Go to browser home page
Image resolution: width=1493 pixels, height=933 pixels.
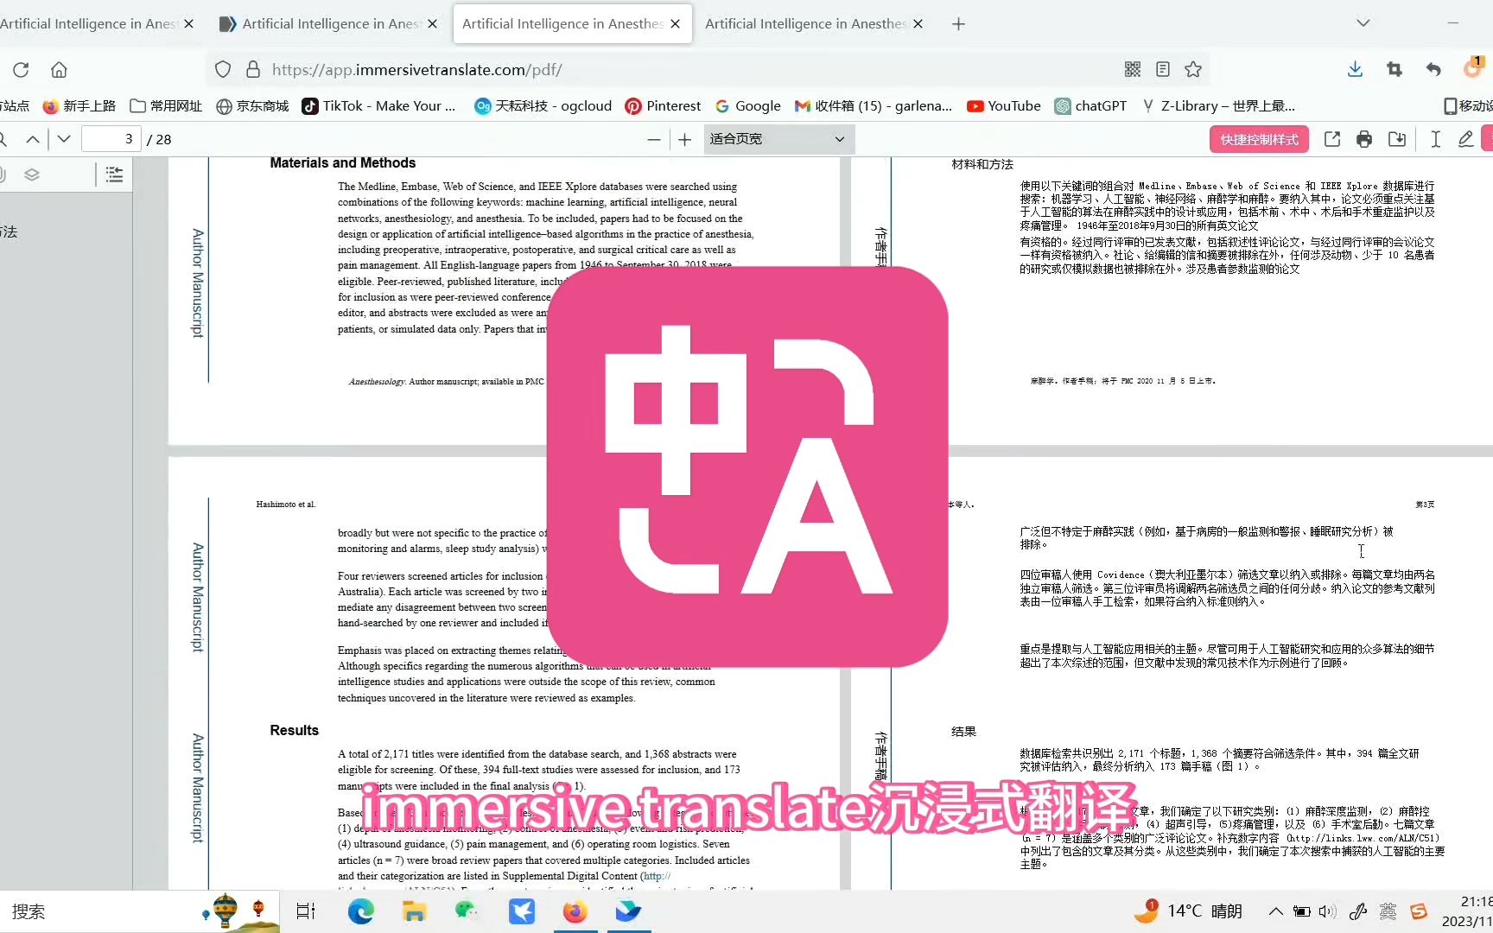(x=59, y=70)
